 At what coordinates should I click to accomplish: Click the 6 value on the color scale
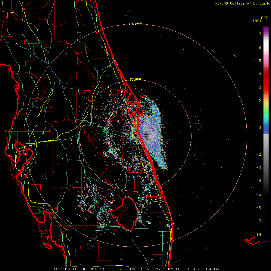tap(260, 47)
